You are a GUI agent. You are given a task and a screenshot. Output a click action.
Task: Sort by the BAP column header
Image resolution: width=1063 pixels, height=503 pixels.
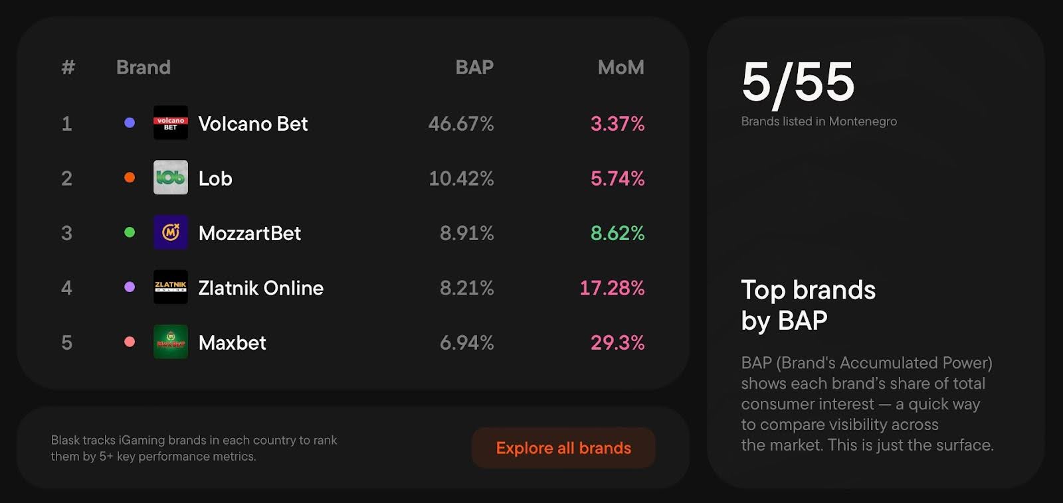pos(474,67)
